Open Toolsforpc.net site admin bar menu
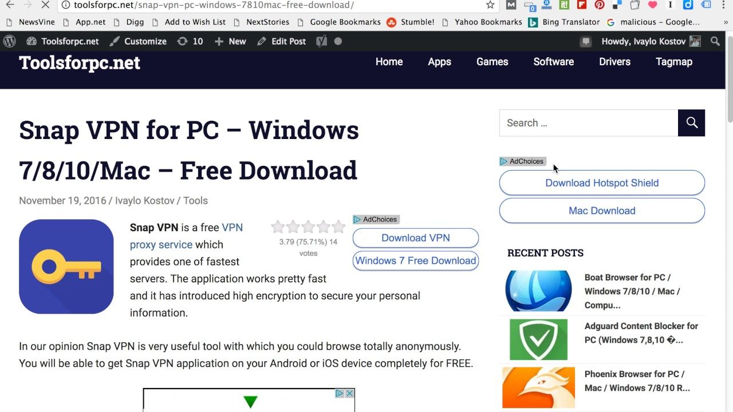The height and width of the screenshot is (412, 733). coord(62,41)
